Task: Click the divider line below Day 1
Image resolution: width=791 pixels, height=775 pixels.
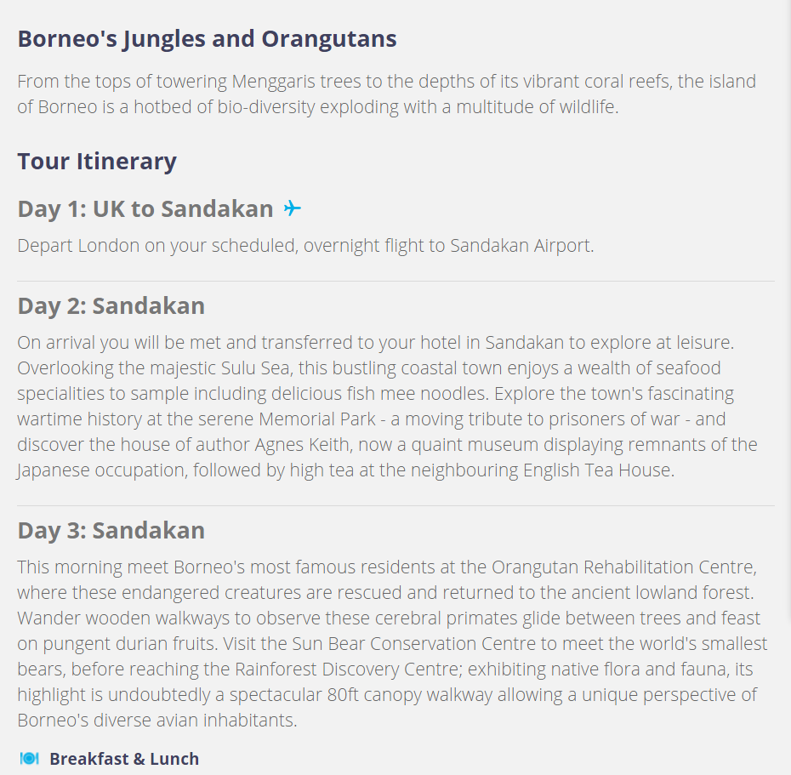Action: pyautogui.click(x=396, y=281)
